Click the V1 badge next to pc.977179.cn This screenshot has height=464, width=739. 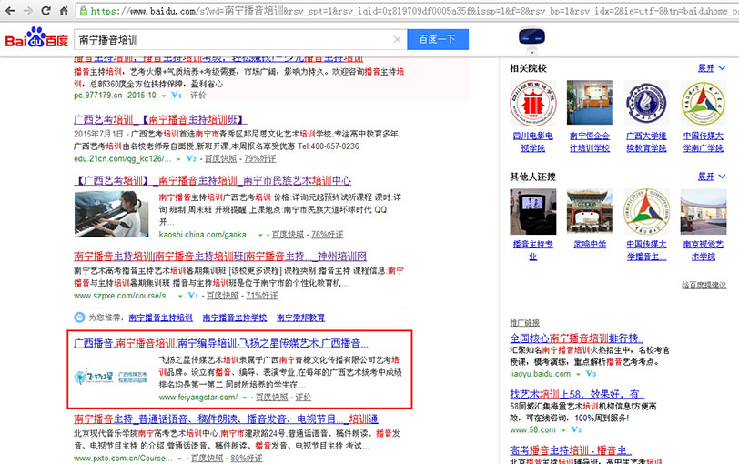(177, 96)
